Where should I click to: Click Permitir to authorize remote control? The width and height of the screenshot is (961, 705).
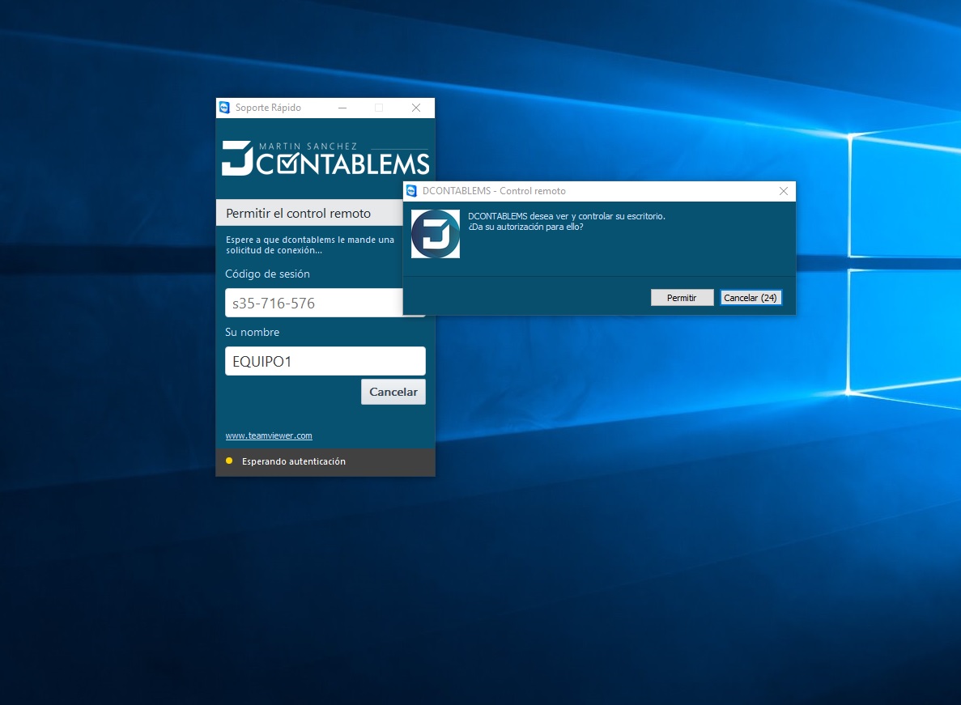(x=682, y=298)
